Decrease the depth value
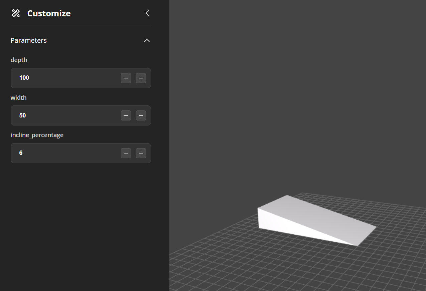This screenshot has height=291, width=426. (x=126, y=78)
